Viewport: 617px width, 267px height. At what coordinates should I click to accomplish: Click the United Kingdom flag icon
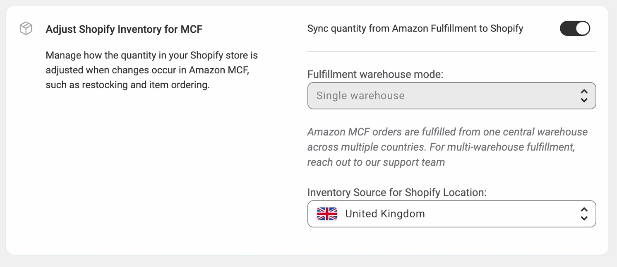(327, 214)
